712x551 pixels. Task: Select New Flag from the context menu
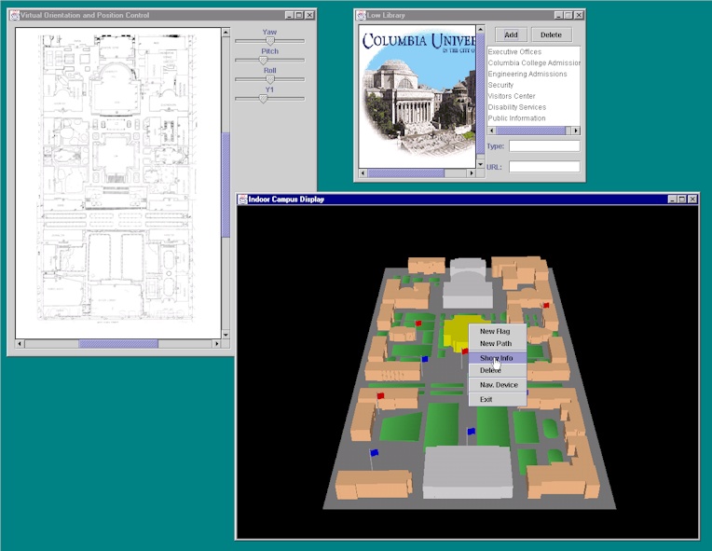click(495, 331)
